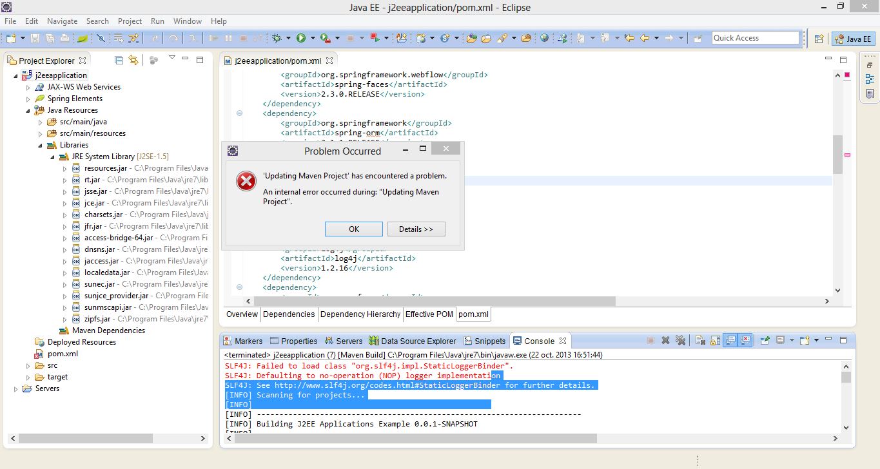Click Clear Console icon
Screen dimensions: 880x469
pos(700,340)
